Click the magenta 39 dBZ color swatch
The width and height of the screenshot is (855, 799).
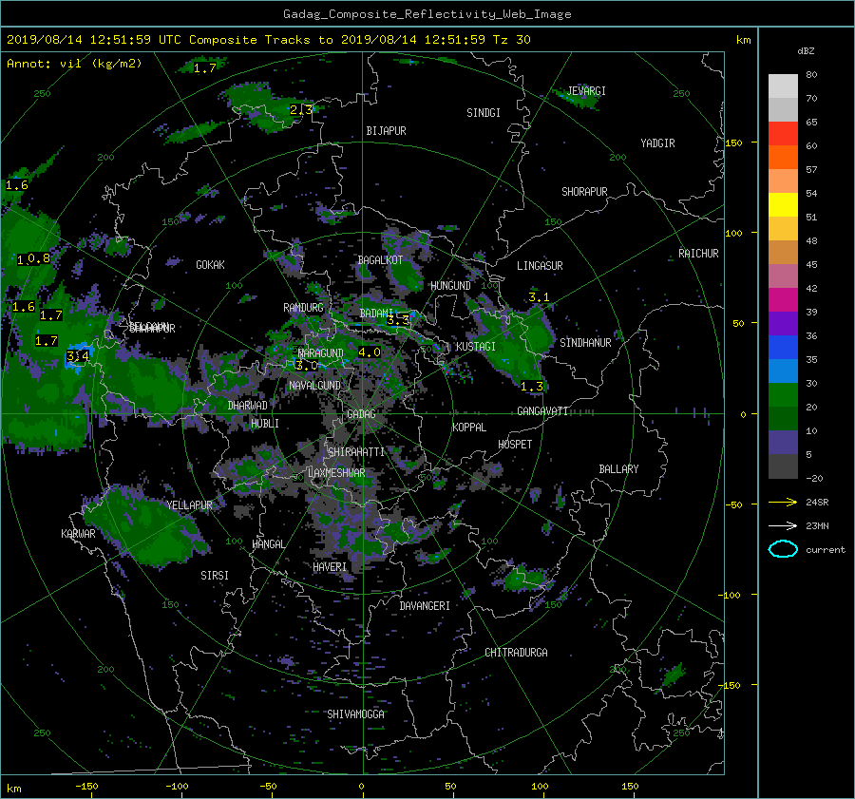click(x=783, y=300)
